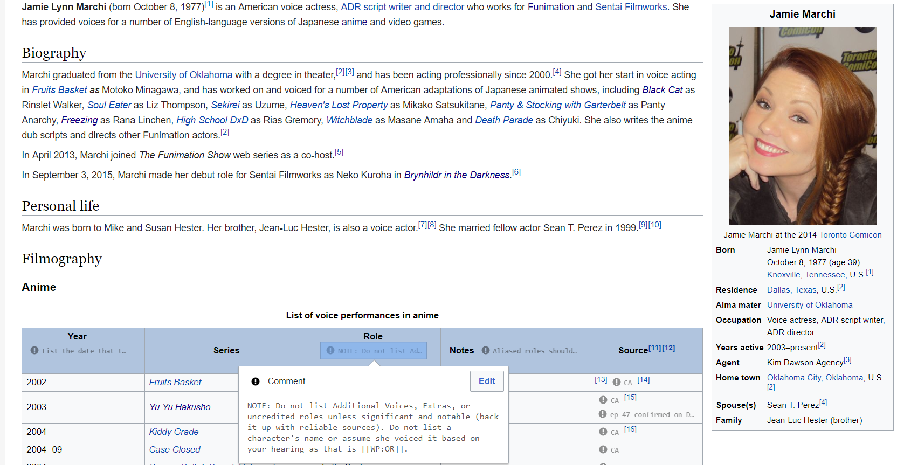This screenshot has height=465, width=897.
Task: Follow the Sekirei link
Action: (x=225, y=105)
